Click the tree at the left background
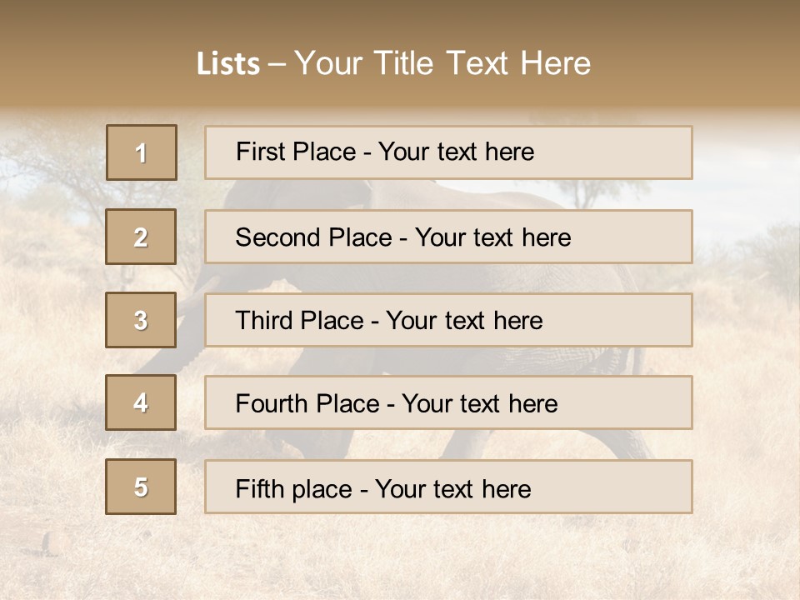This screenshot has height=600, width=800. click(50, 167)
